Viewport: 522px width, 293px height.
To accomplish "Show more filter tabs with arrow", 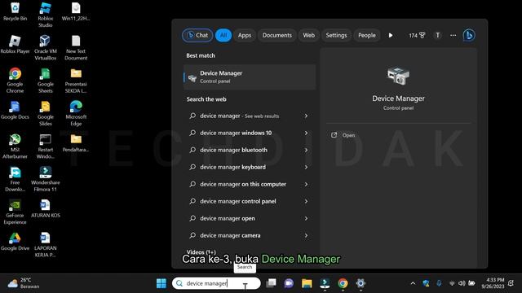I will tap(391, 35).
